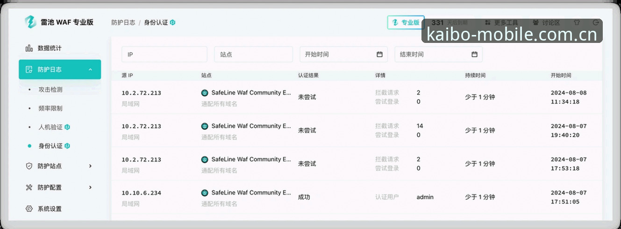Open the 身份认证 submenu item
The height and width of the screenshot is (229, 621).
pyautogui.click(x=50, y=146)
